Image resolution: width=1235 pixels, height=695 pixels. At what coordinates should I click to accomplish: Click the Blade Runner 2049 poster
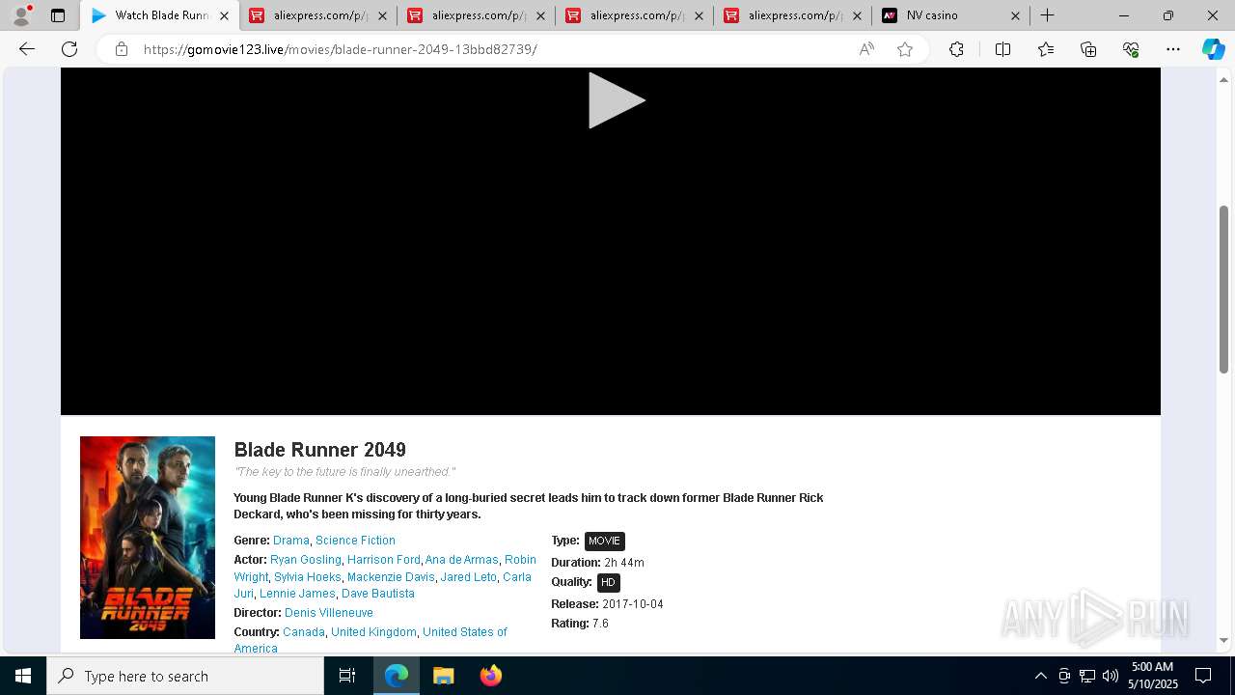coord(148,538)
